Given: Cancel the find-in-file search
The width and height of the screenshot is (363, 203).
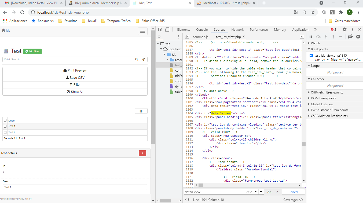Looking at the screenshot, I should [293, 192].
